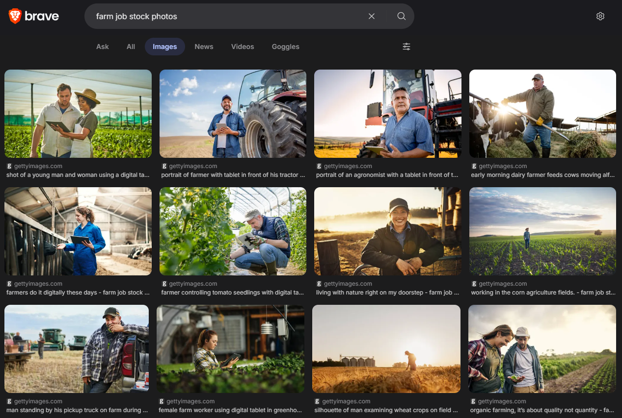Click gettyimages.com under corn field photo
The image size is (622, 418).
(503, 284)
